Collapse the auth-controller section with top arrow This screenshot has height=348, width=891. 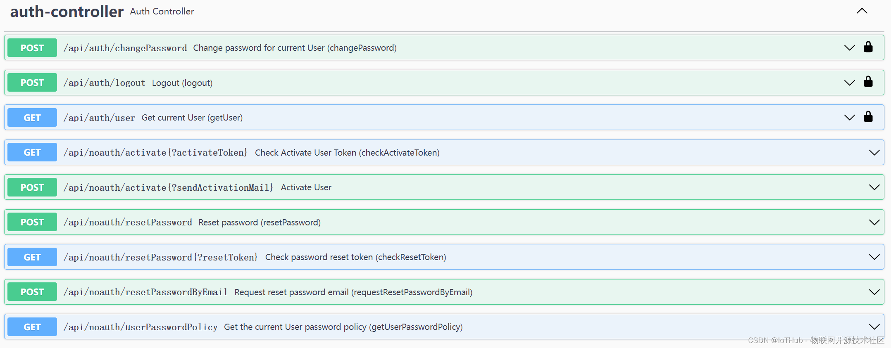click(x=862, y=11)
